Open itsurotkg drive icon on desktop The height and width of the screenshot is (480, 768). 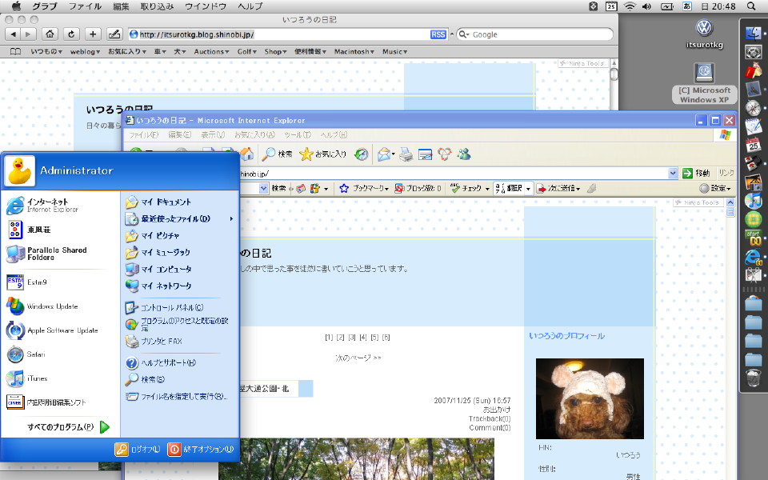click(x=704, y=34)
